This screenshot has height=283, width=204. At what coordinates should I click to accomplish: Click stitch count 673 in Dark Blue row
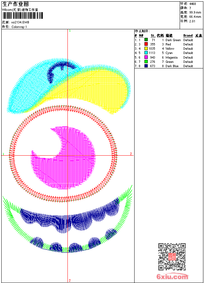153,66
